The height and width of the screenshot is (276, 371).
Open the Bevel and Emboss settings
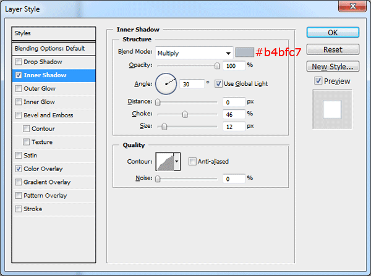[x=48, y=115]
